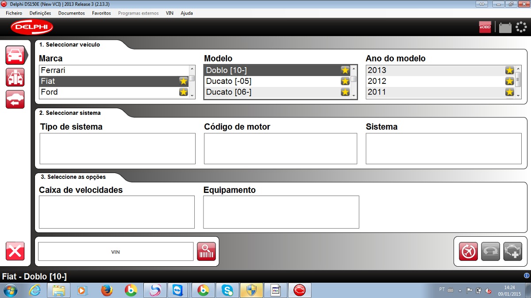Toggle favorite star for year 2012
The height and width of the screenshot is (298, 531).
pyautogui.click(x=510, y=81)
